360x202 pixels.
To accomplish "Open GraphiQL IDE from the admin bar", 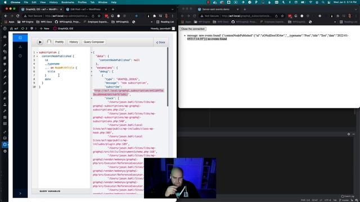I will point(63,29).
